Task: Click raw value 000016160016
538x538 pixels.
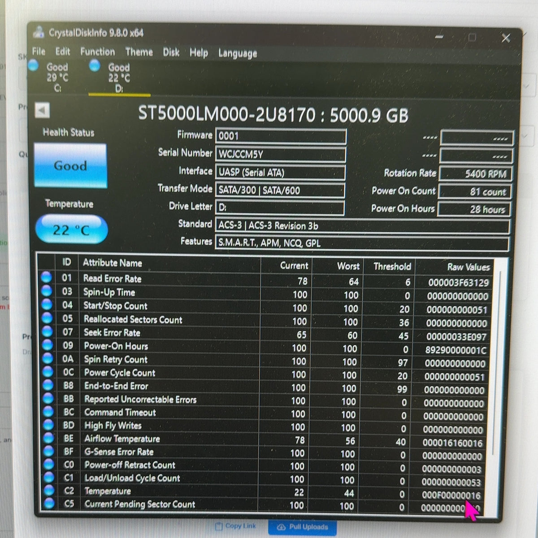Action: (x=453, y=443)
